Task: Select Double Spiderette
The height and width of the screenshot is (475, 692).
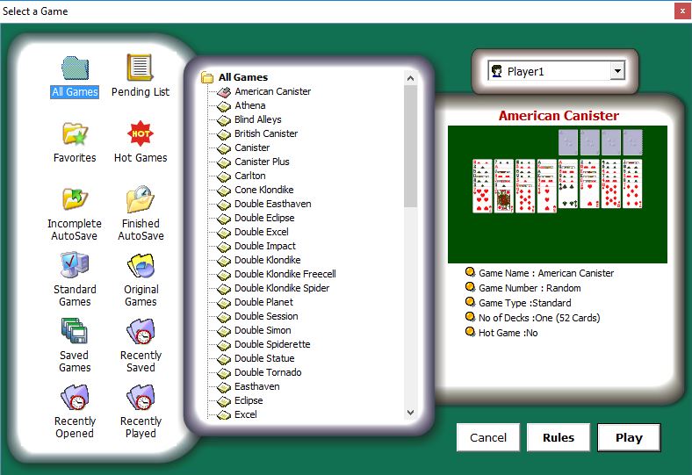Action: 272,344
